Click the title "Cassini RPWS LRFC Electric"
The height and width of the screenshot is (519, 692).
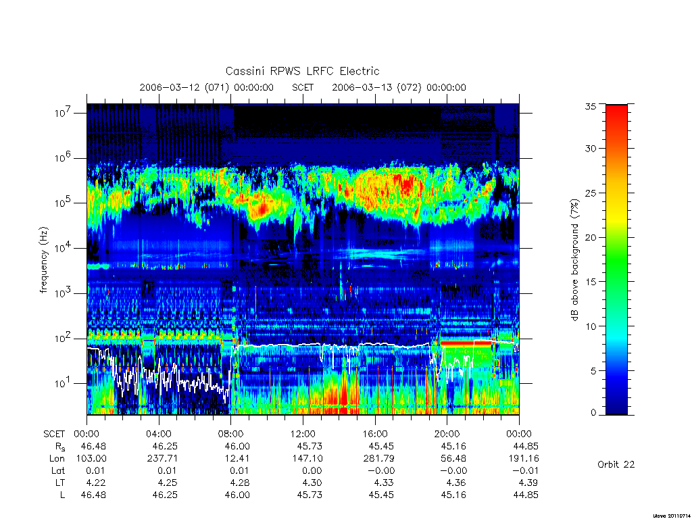[x=302, y=71]
